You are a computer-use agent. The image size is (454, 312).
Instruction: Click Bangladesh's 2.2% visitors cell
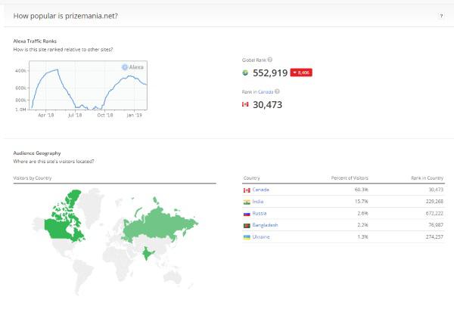click(x=362, y=225)
